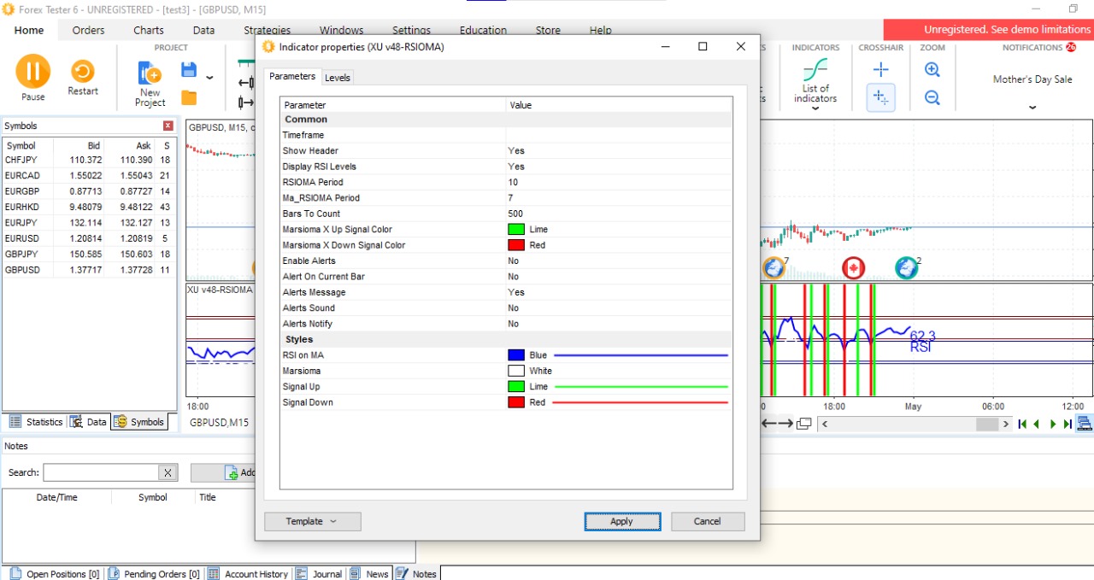Open dropdown arrow next to save icon
Viewport: 1094px width, 580px height.
coord(209,78)
